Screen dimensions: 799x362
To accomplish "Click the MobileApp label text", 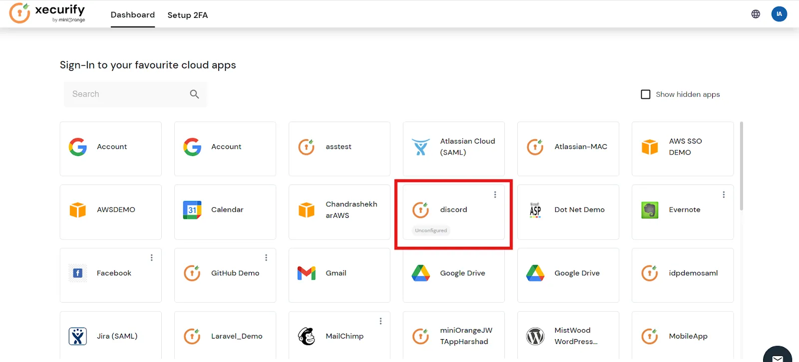I will [688, 337].
